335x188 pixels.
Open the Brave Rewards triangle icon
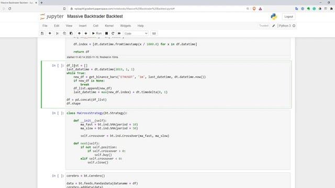(x=260, y=9)
